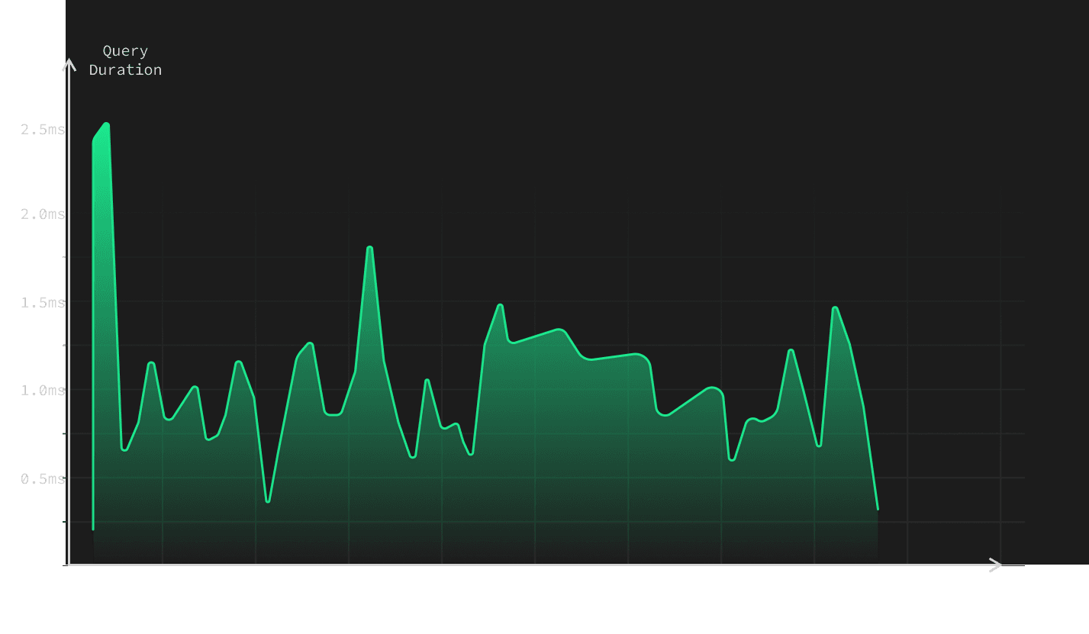Select the 0.5ms Y-axis label

pyautogui.click(x=43, y=479)
